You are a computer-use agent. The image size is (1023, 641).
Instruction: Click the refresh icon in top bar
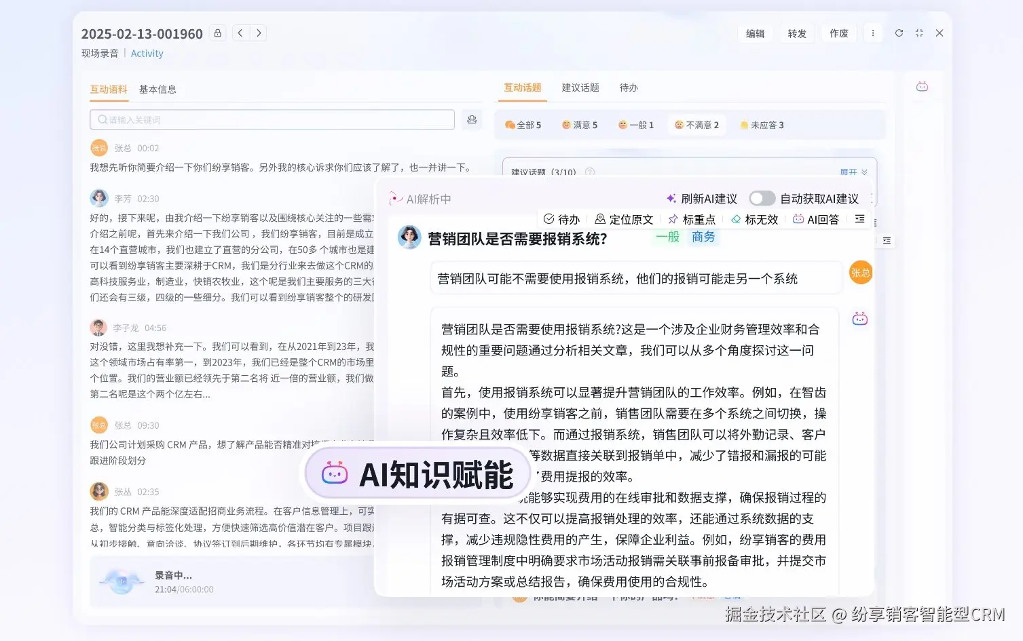[x=899, y=33]
